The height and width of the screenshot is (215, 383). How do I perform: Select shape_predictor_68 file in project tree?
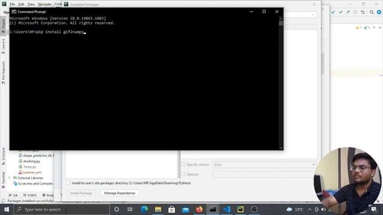[x=36, y=155]
